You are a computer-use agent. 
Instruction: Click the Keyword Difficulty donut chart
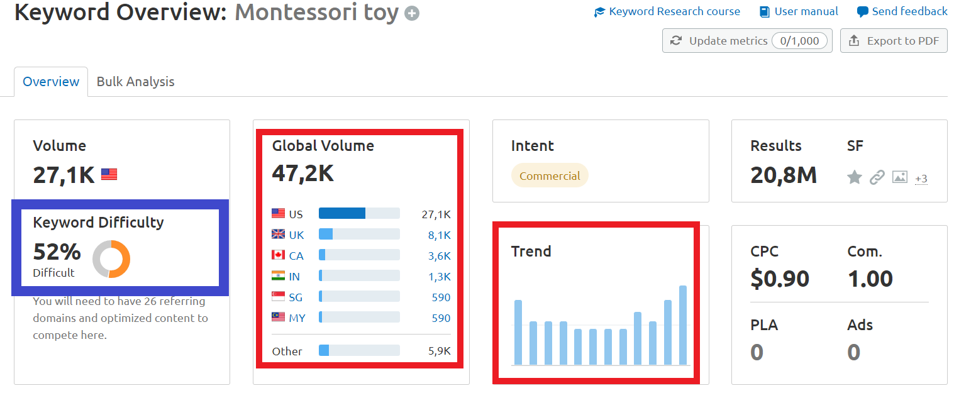[111, 259]
